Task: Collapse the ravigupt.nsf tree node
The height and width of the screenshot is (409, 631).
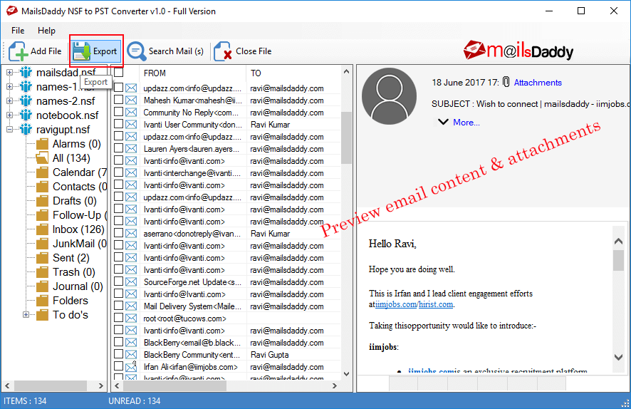Action: pos(10,130)
